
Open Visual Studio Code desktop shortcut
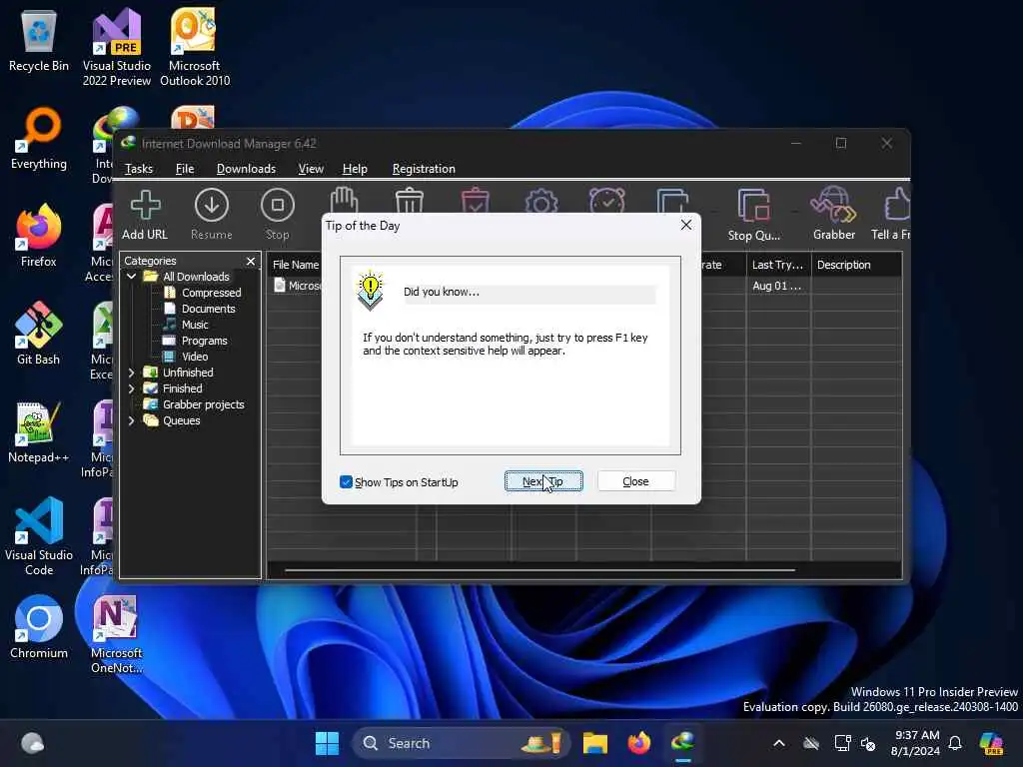(39, 536)
